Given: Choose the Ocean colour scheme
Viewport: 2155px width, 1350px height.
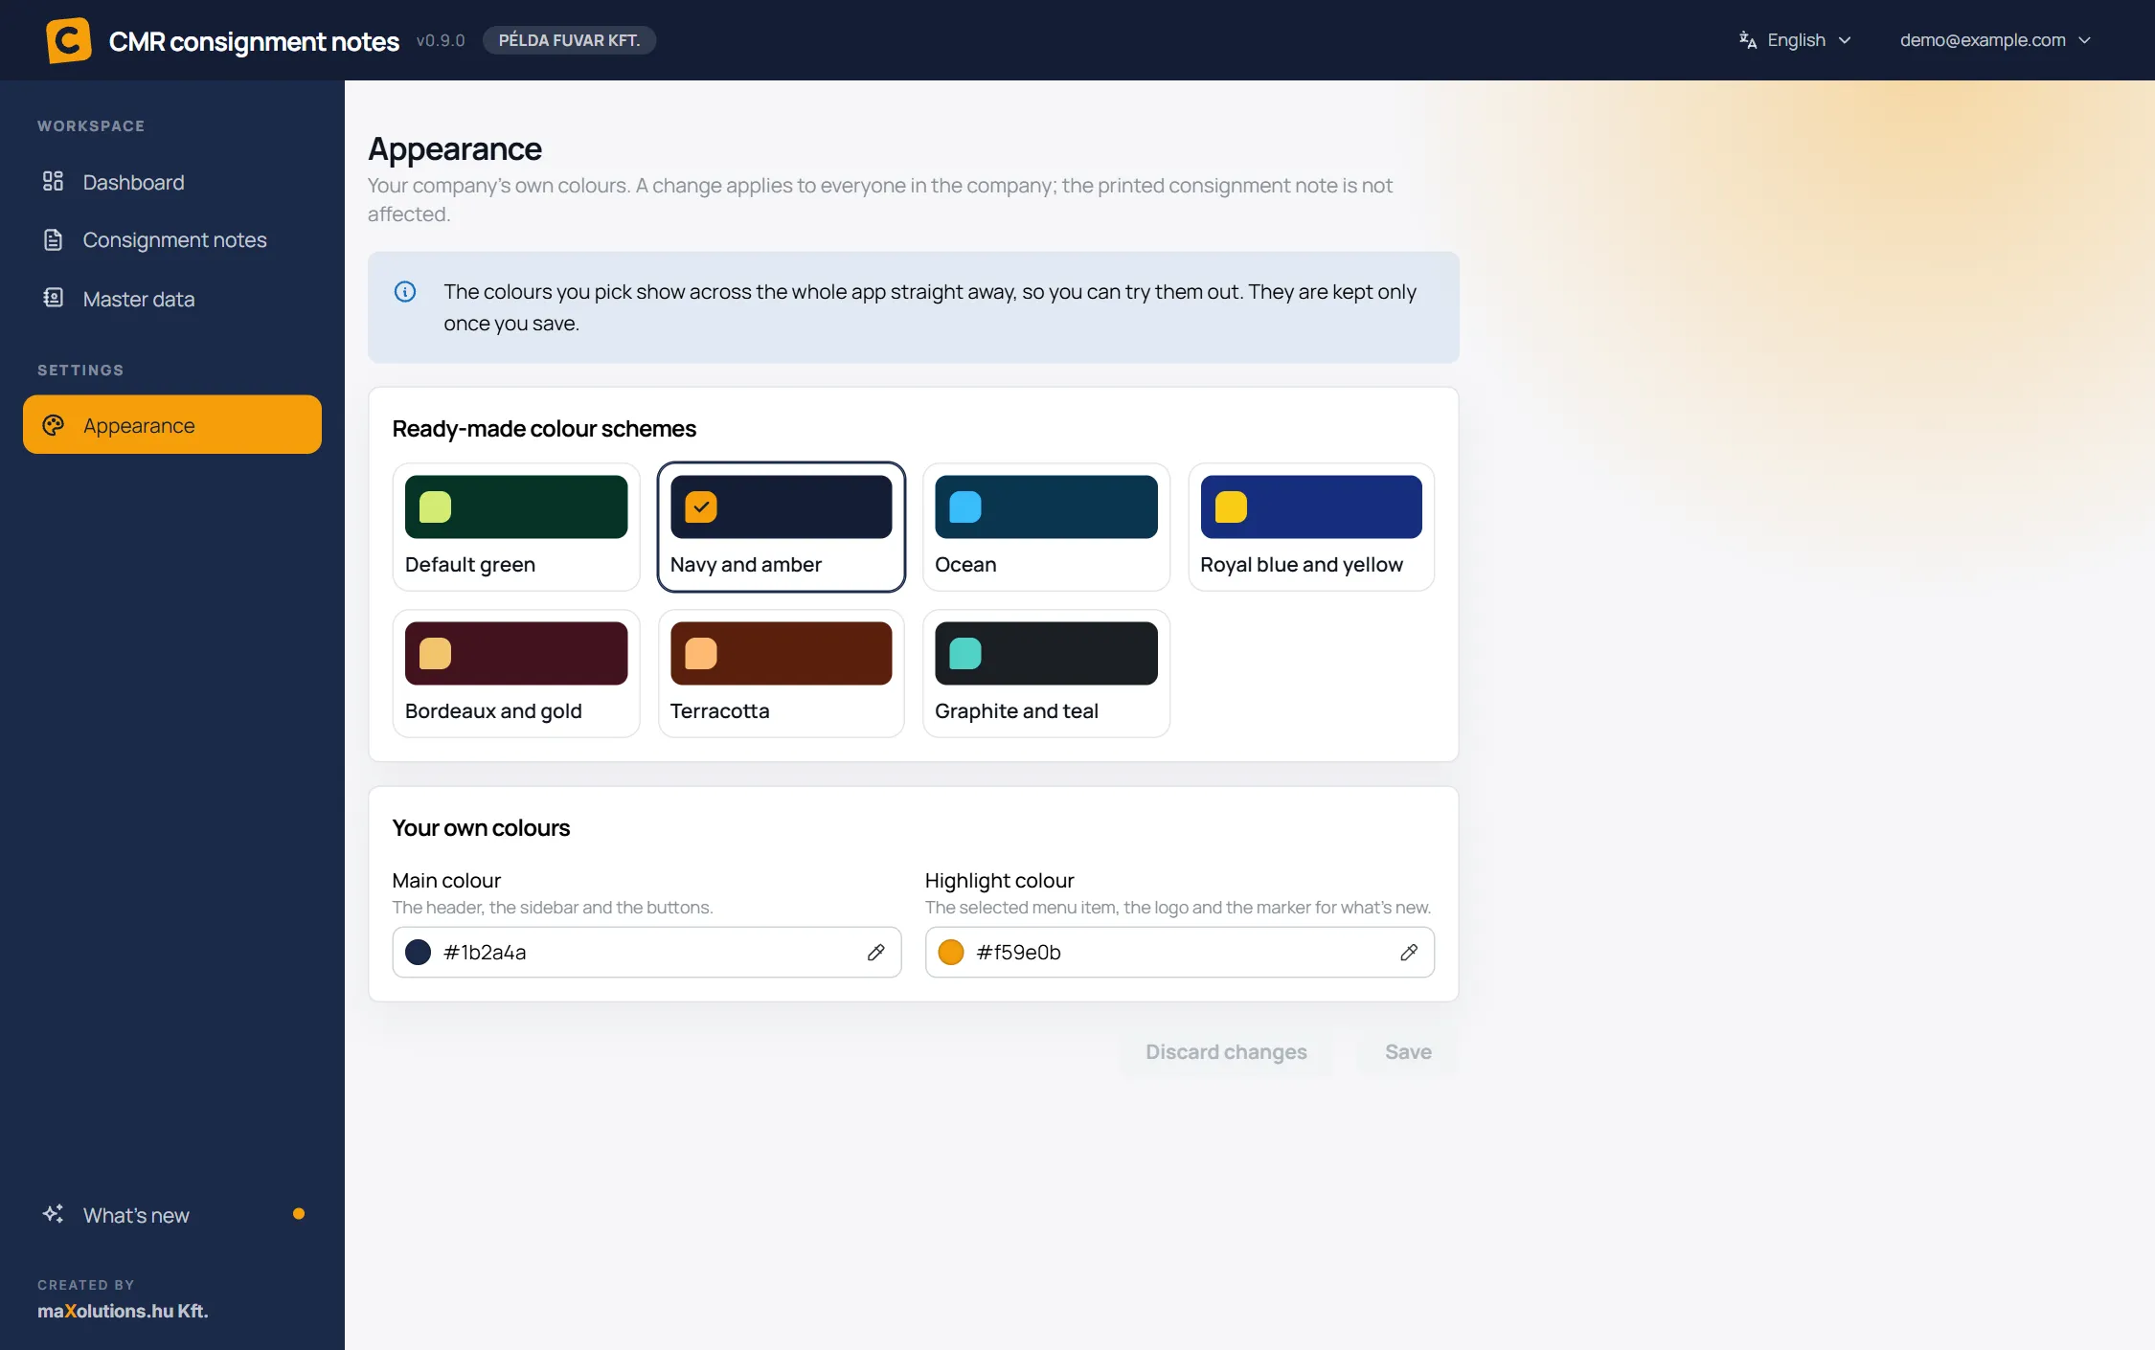Looking at the screenshot, I should click(x=1046, y=527).
